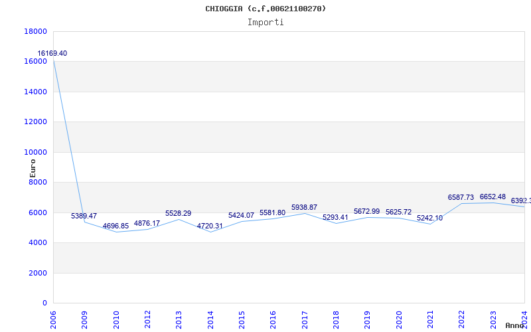Click the 2016 year label
This screenshot has height=332, width=531.
pos(273,319)
